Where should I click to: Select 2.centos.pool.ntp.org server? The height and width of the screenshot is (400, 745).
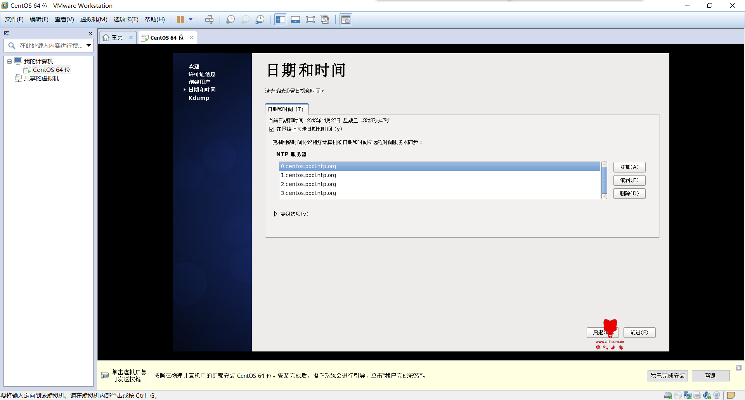(439, 184)
